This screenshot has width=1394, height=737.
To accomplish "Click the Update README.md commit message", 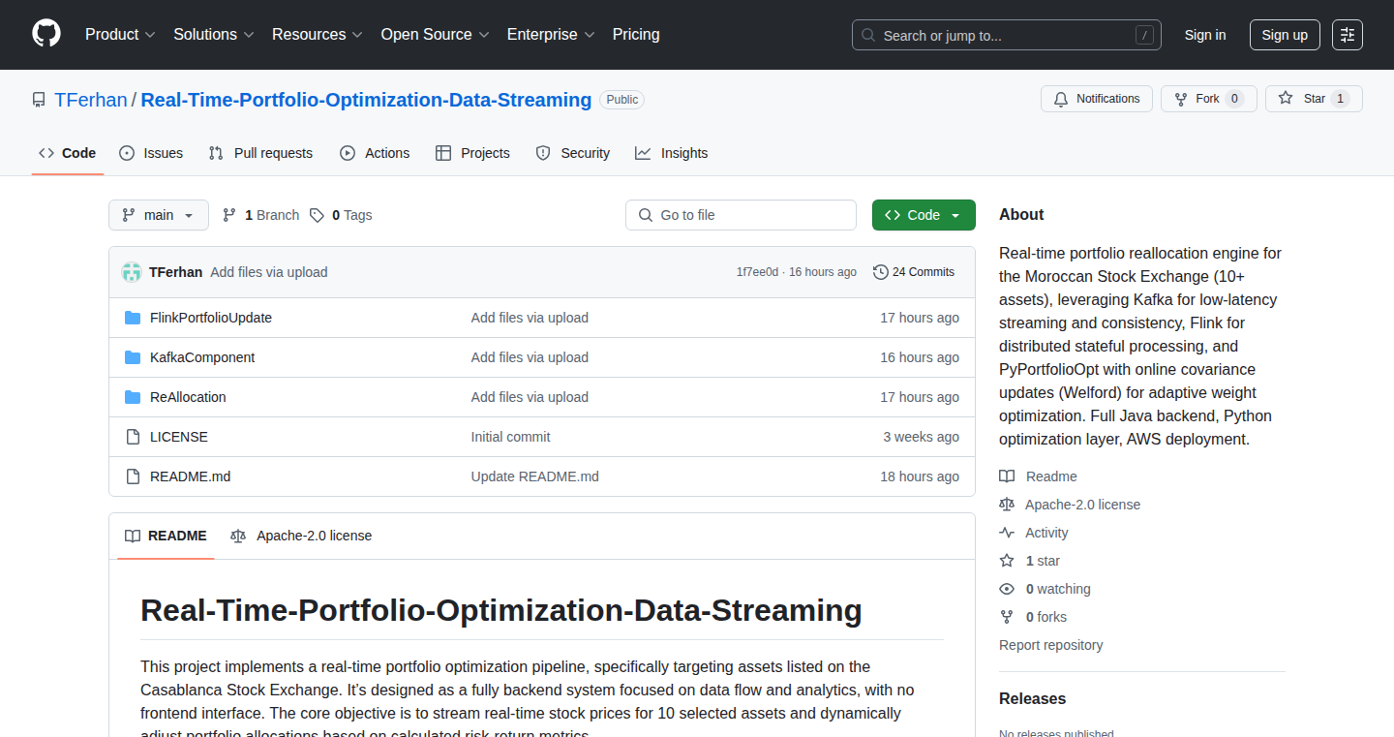I will pyautogui.click(x=535, y=476).
